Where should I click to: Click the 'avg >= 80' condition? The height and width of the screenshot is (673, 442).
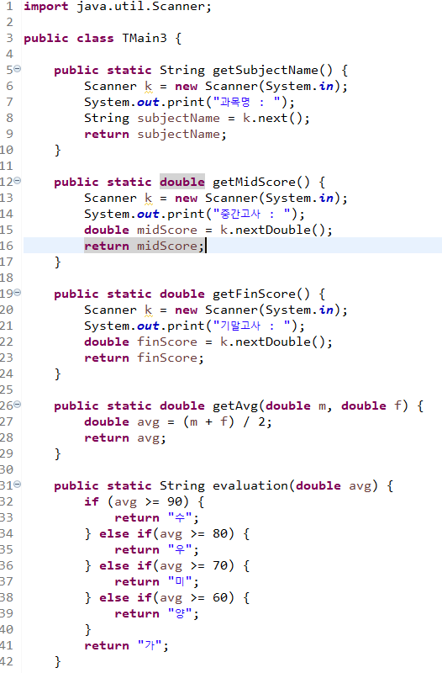coord(192,534)
